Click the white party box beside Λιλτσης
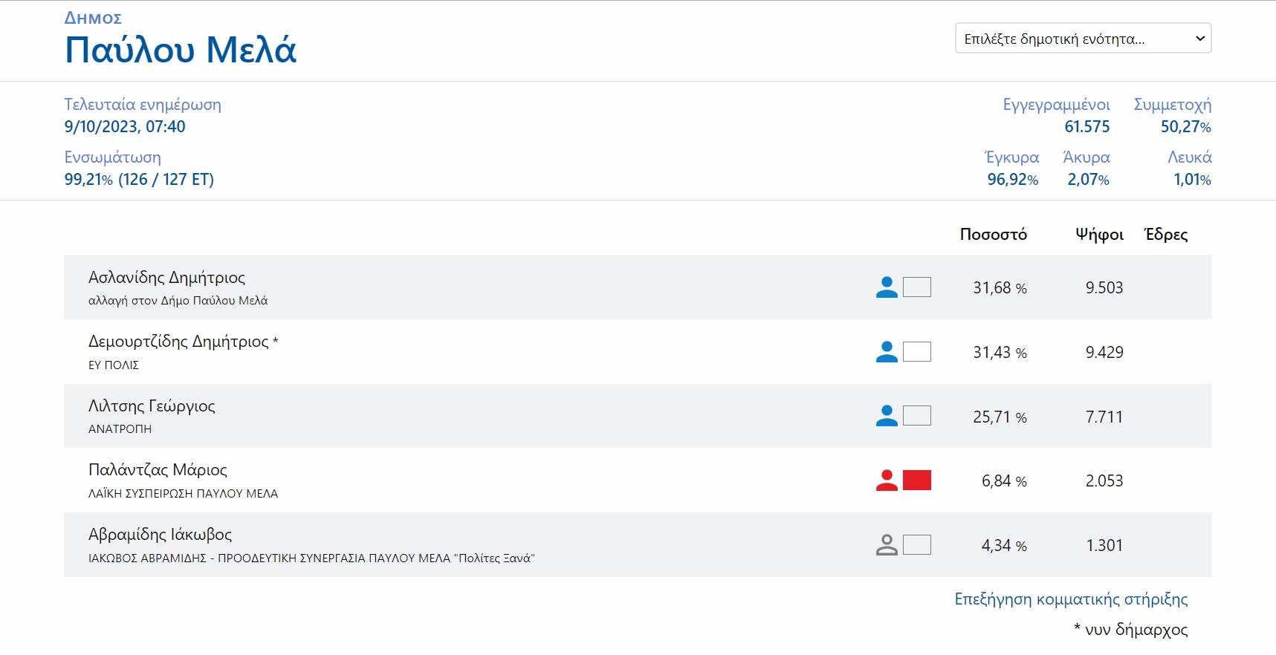 (917, 416)
